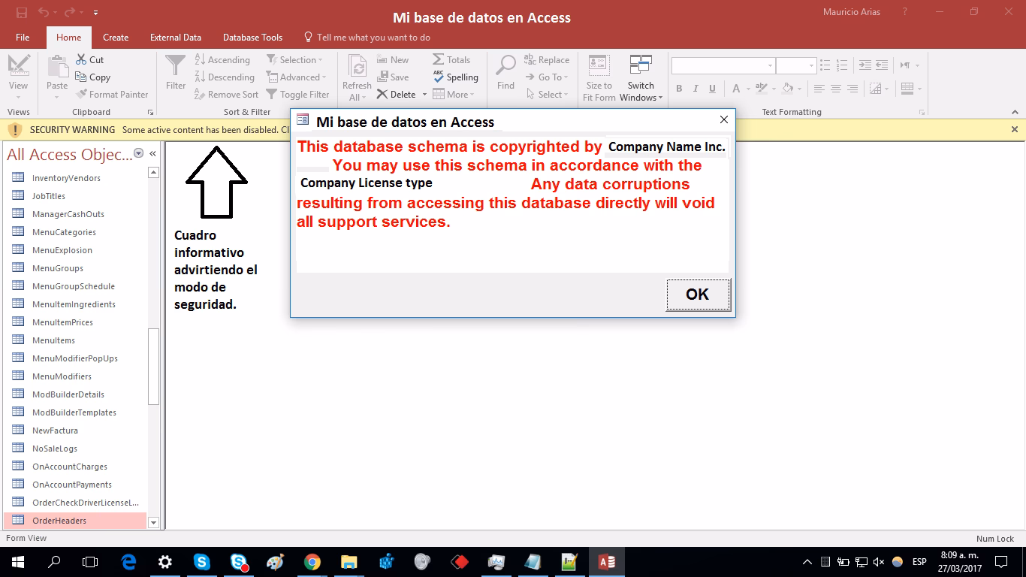The width and height of the screenshot is (1026, 577).
Task: Toggle Bold text formatting
Action: click(679, 89)
